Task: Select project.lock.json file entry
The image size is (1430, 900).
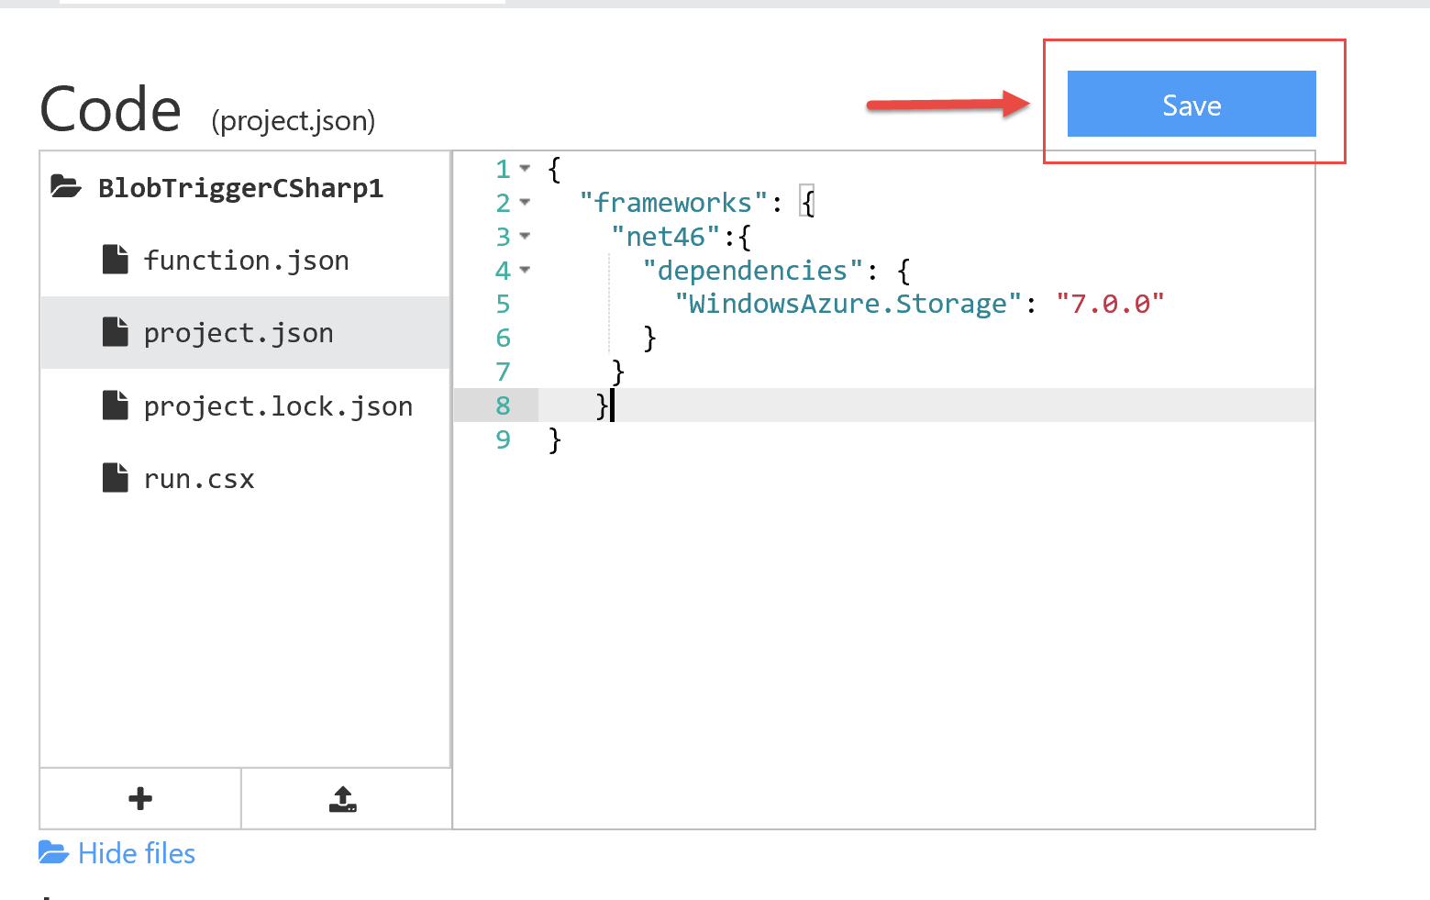Action: coord(245,406)
